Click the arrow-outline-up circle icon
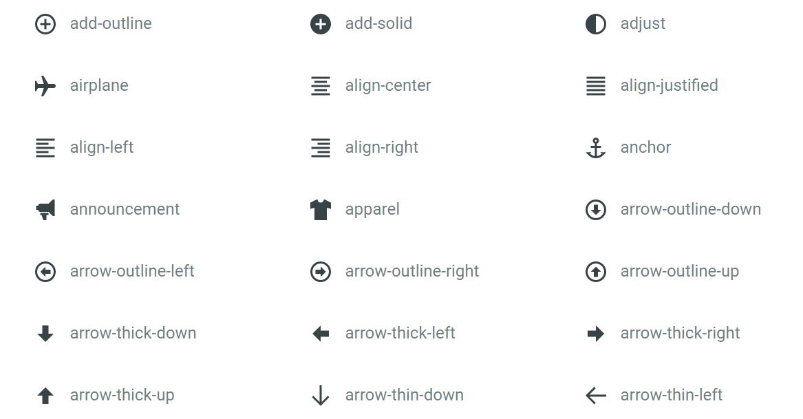The width and height of the screenshot is (803, 419). (x=596, y=272)
